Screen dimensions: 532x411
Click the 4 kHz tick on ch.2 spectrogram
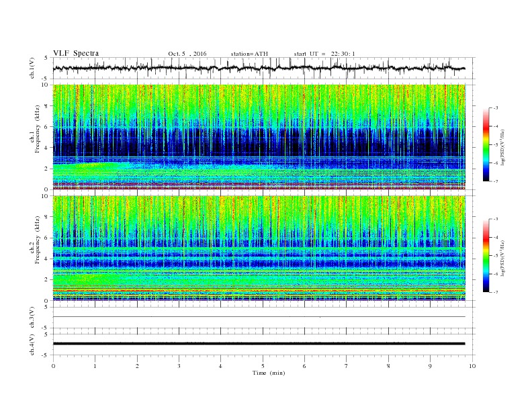click(x=47, y=259)
